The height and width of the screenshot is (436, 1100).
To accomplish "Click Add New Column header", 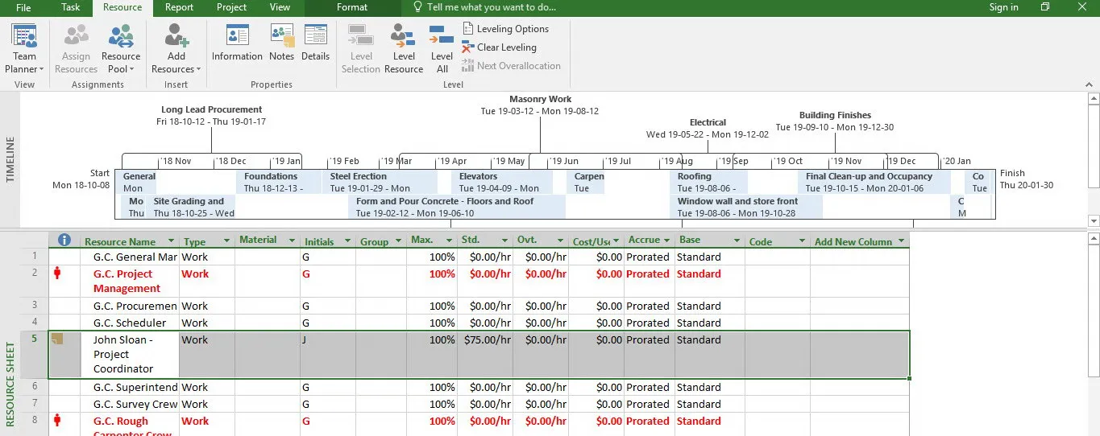I will pos(853,241).
